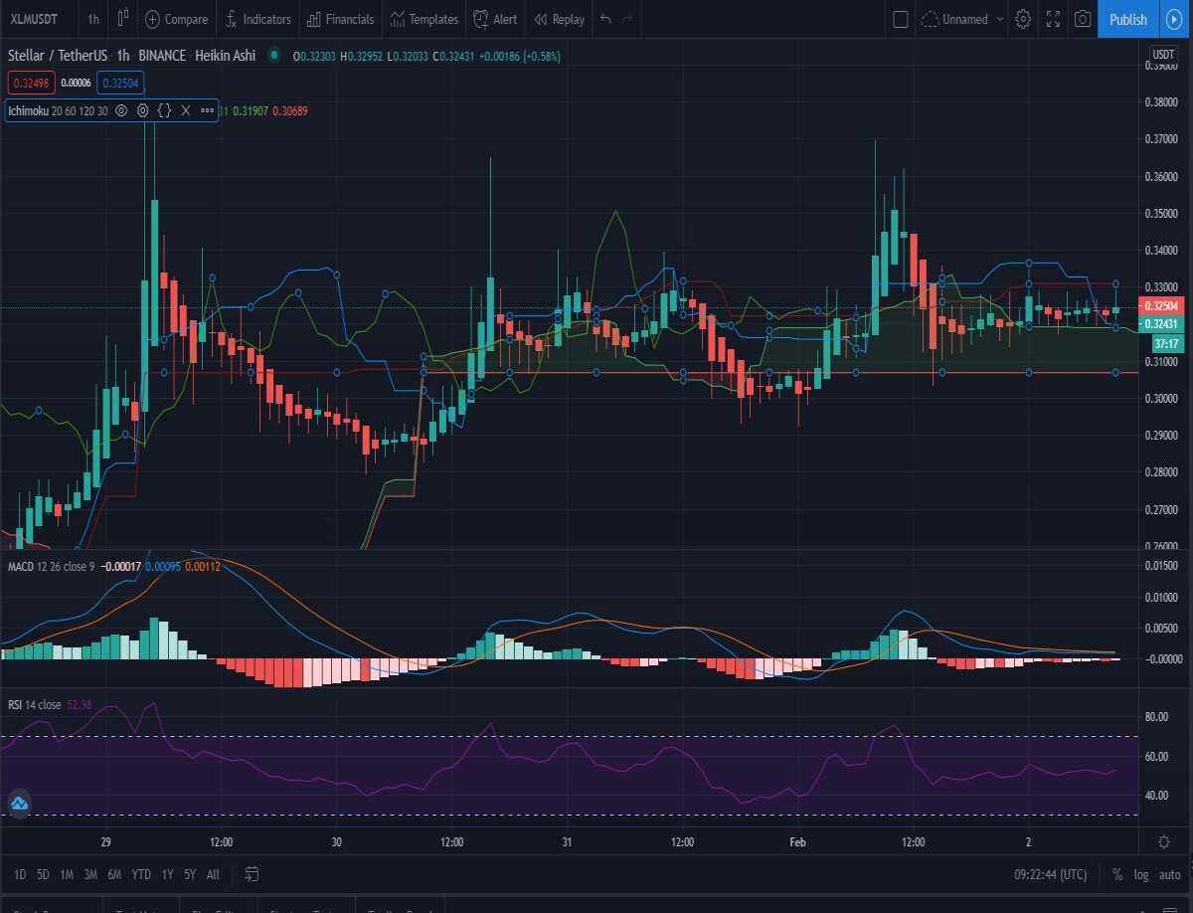Click the 0.32431 price label on axis
The height and width of the screenshot is (913, 1193).
tap(1161, 324)
